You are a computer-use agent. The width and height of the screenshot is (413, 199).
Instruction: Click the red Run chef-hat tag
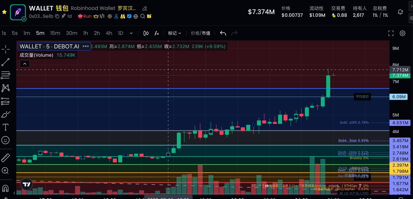(85, 16)
